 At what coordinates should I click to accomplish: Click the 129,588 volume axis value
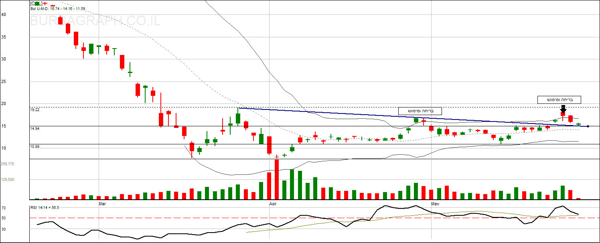click(x=8, y=180)
